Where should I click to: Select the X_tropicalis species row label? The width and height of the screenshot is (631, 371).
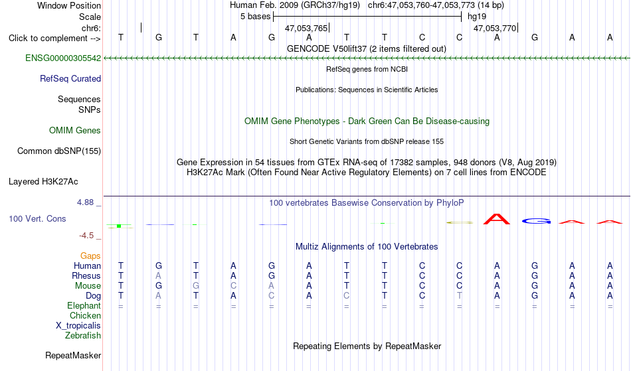pyautogui.click(x=78, y=326)
